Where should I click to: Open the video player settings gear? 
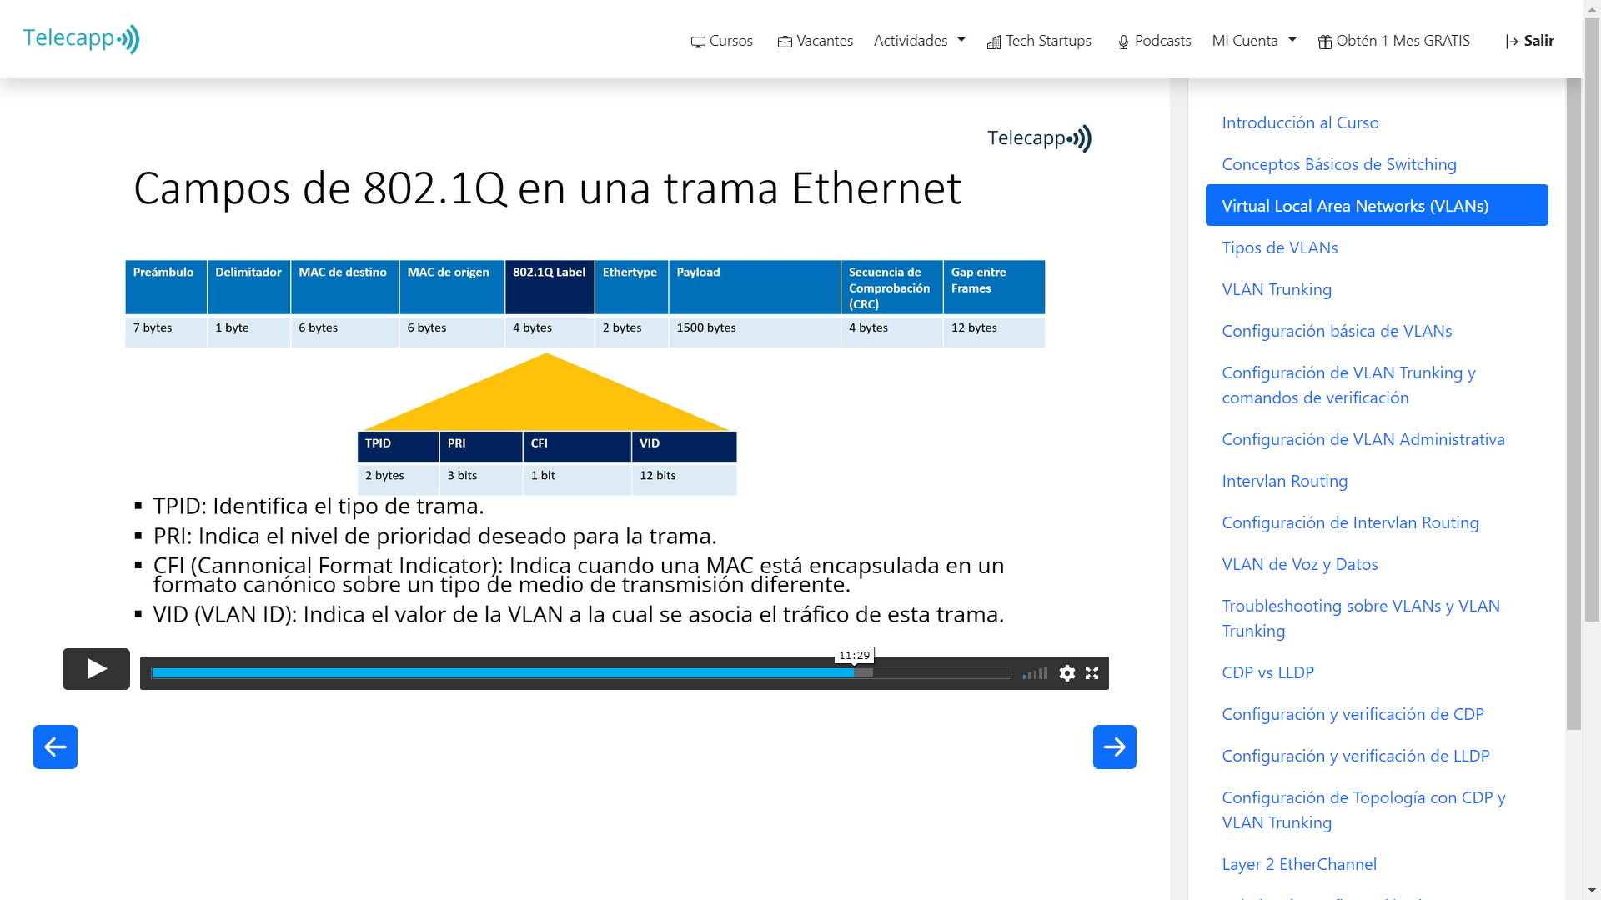pyautogui.click(x=1067, y=673)
